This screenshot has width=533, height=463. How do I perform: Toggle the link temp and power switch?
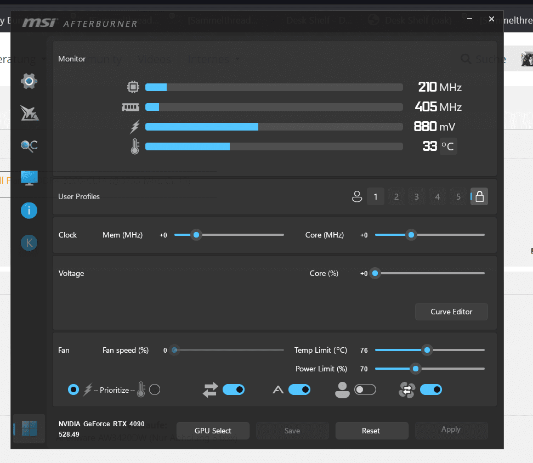click(x=234, y=389)
